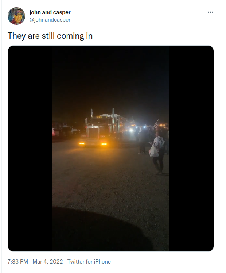Screen dimensions: 226x273
Task: Click the black right letterbox of the video
Action: [191, 149]
